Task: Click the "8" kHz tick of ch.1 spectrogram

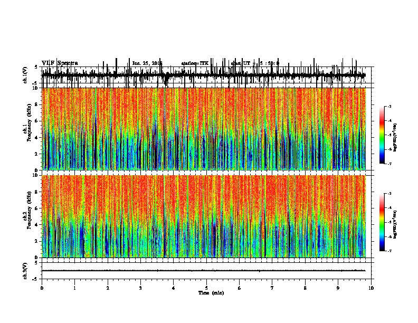Action: (37, 104)
